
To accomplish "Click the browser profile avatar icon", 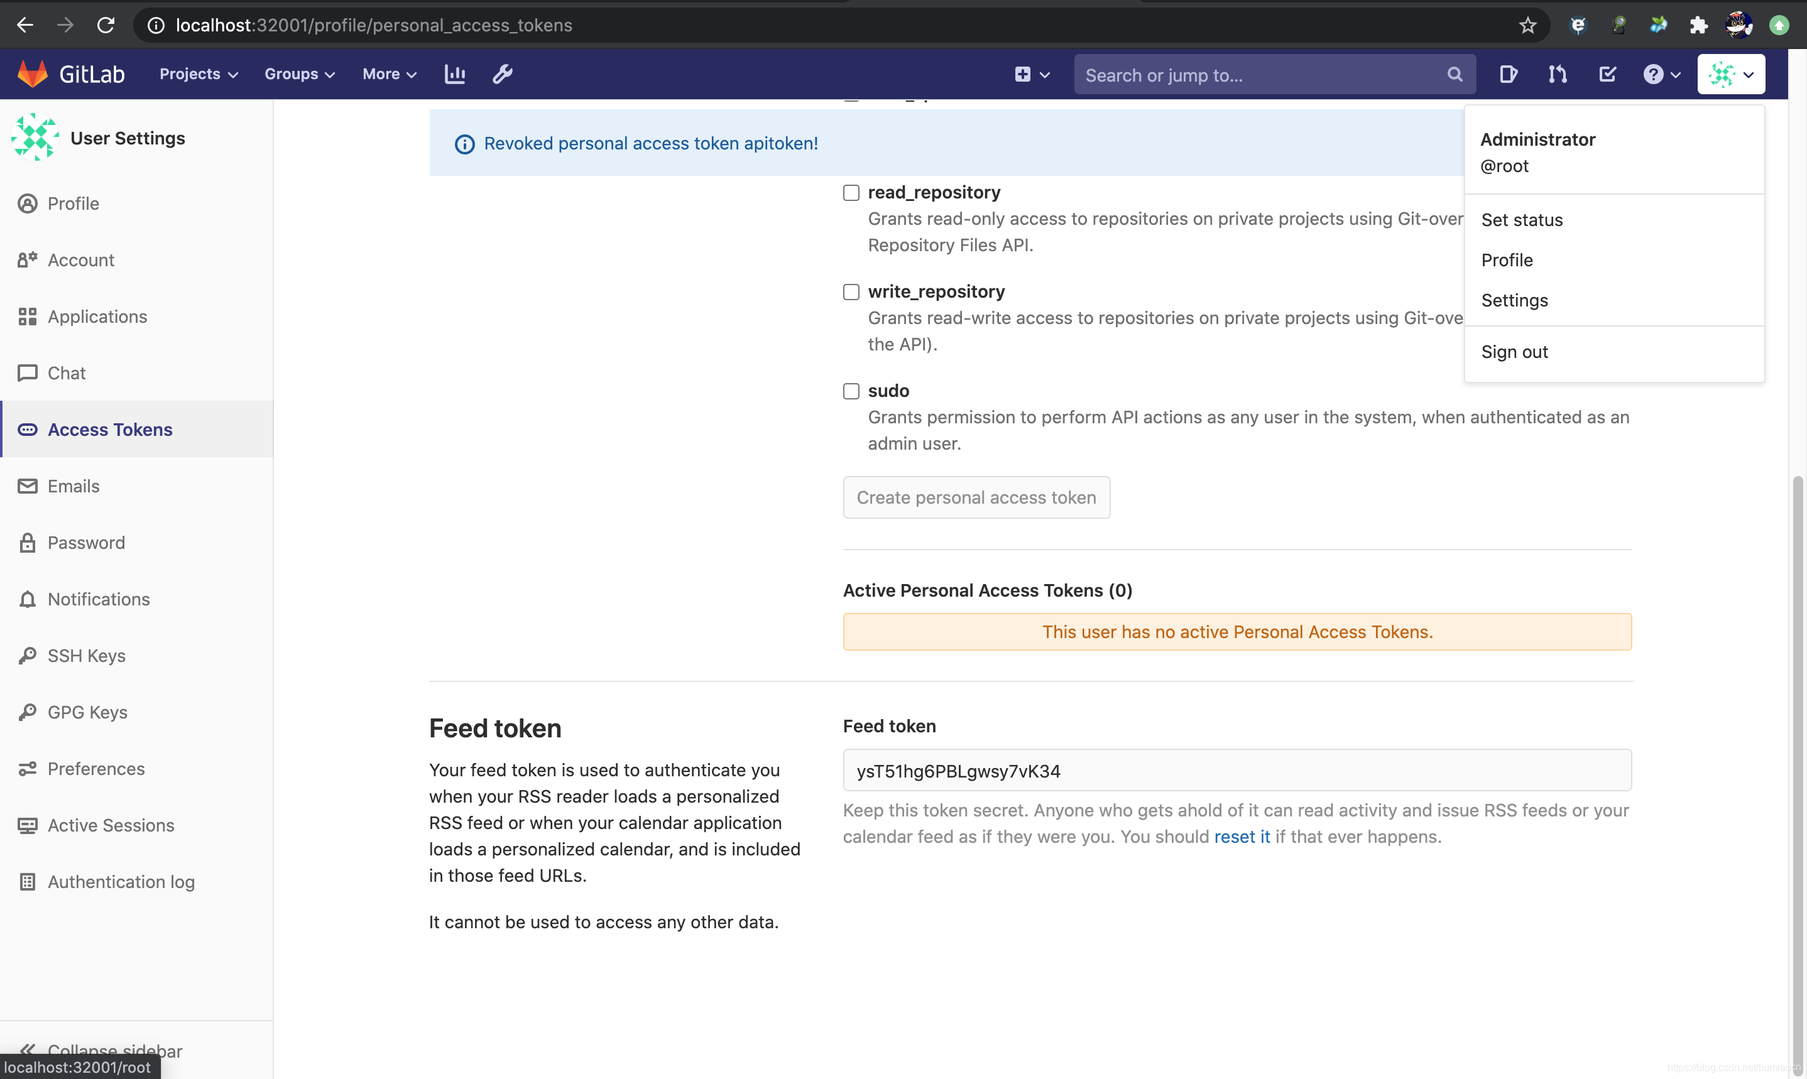I will [x=1739, y=26].
